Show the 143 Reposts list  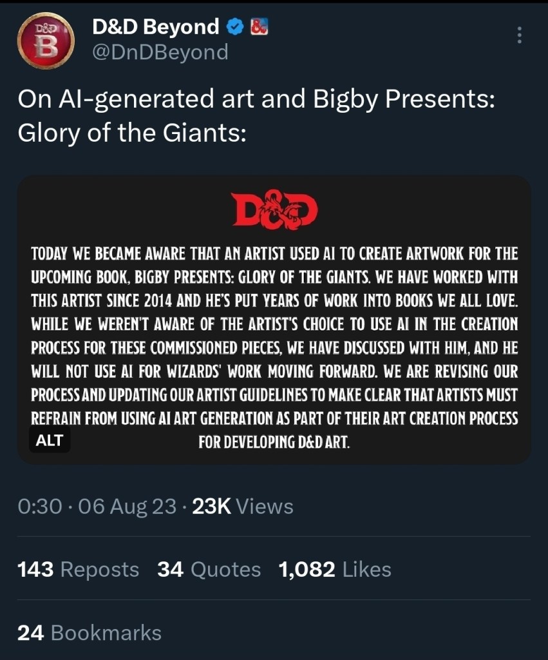[x=78, y=570]
